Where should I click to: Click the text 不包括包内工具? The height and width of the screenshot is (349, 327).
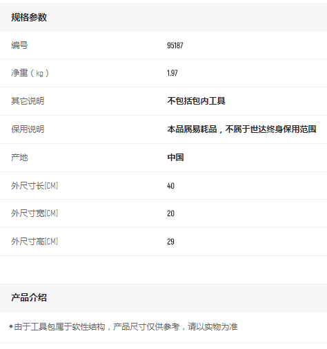pos(196,101)
